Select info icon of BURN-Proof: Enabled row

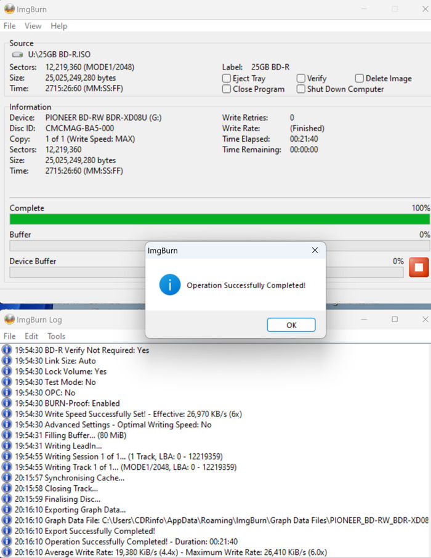point(7,403)
